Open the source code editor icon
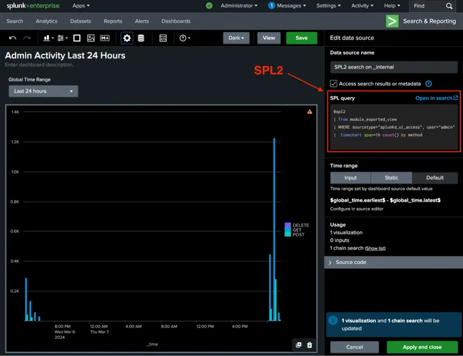This screenshot has width=463, height=356. click(x=163, y=38)
